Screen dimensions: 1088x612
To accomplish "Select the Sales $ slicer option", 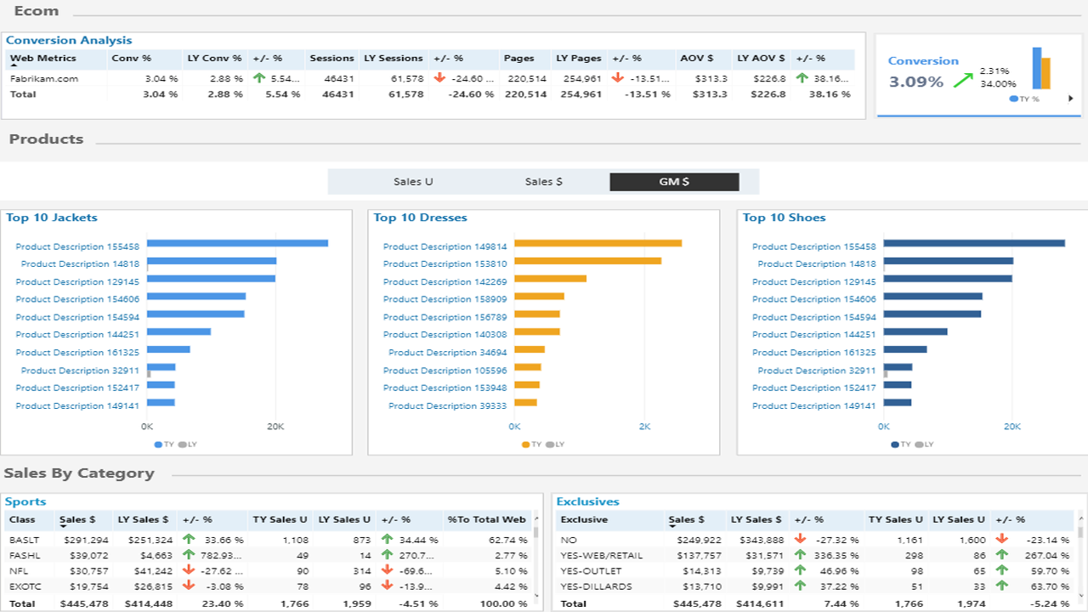I will pyautogui.click(x=544, y=182).
